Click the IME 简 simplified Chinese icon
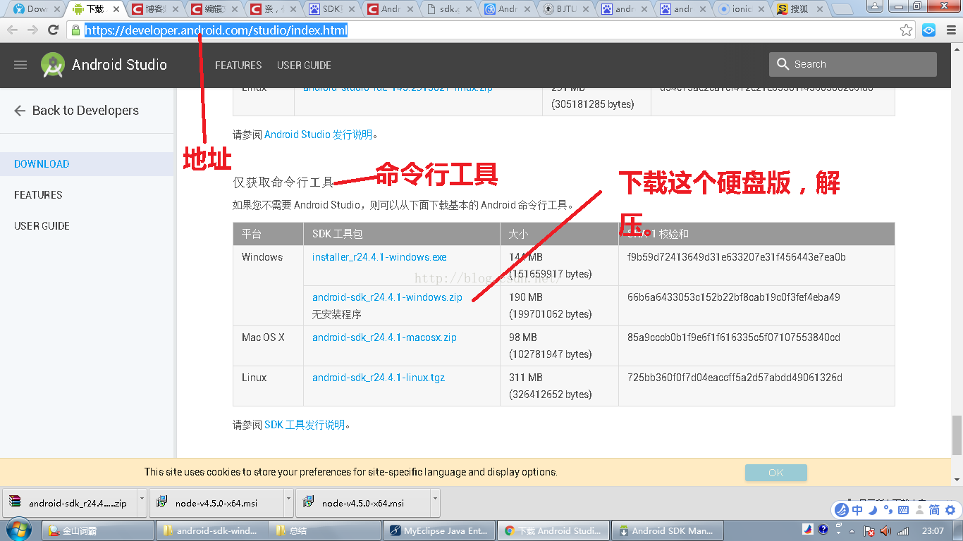This screenshot has width=963, height=541. 934,509
